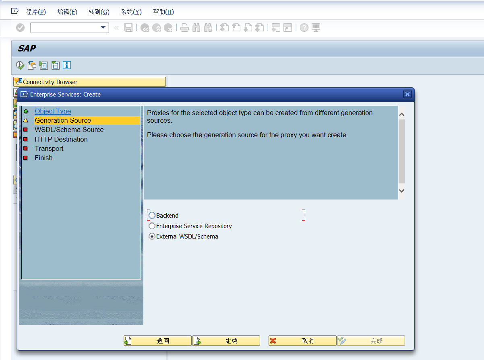This screenshot has height=360, width=484.
Task: Click the 返回 (Back) button
Action: pos(157,341)
